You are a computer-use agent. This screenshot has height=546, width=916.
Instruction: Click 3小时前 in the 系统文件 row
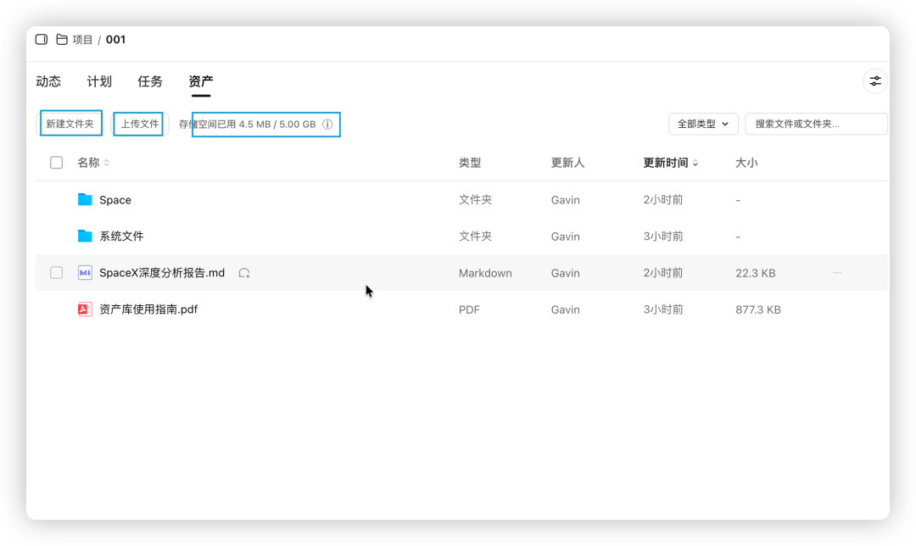[663, 236]
